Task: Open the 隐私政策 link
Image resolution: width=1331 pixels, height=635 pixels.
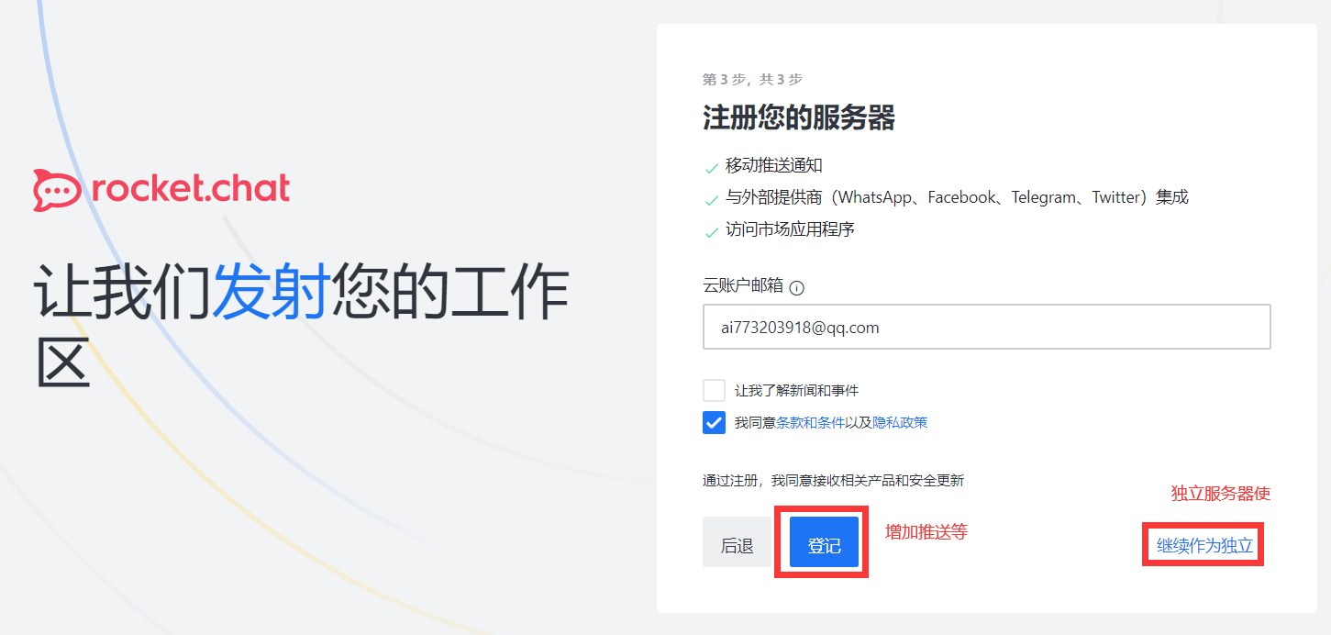Action: (900, 423)
